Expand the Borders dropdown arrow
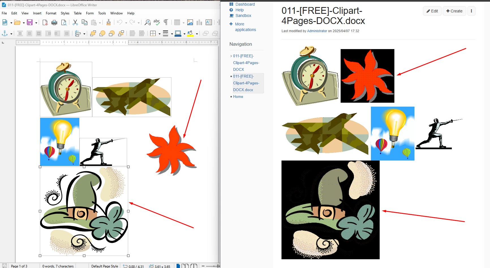The width and height of the screenshot is (490, 268). [160, 34]
